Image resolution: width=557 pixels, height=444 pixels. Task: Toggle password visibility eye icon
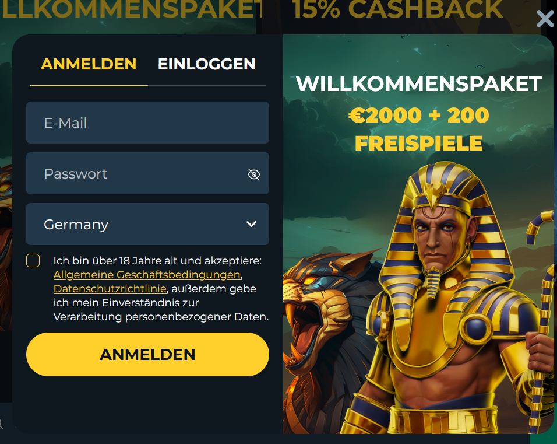[253, 174]
